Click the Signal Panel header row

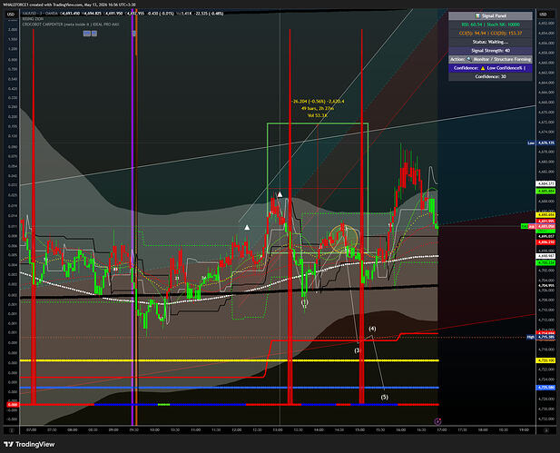tap(490, 15)
